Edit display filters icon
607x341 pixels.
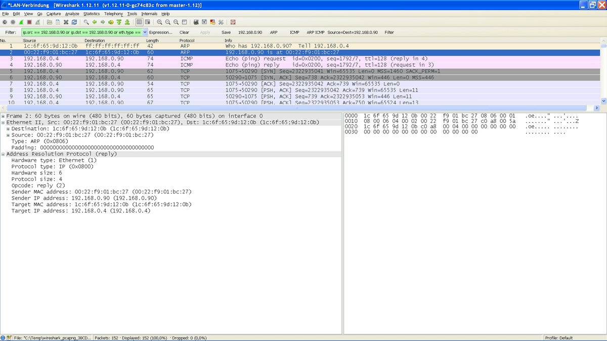tap(204, 22)
